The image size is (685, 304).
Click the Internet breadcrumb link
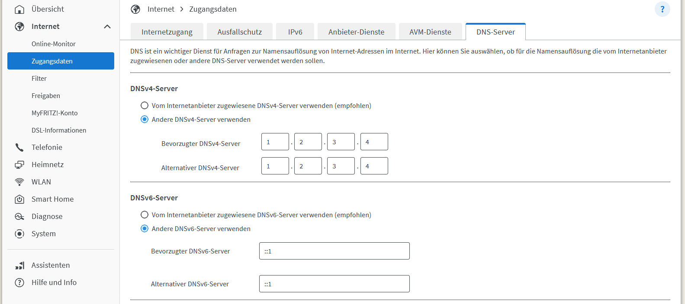point(161,9)
